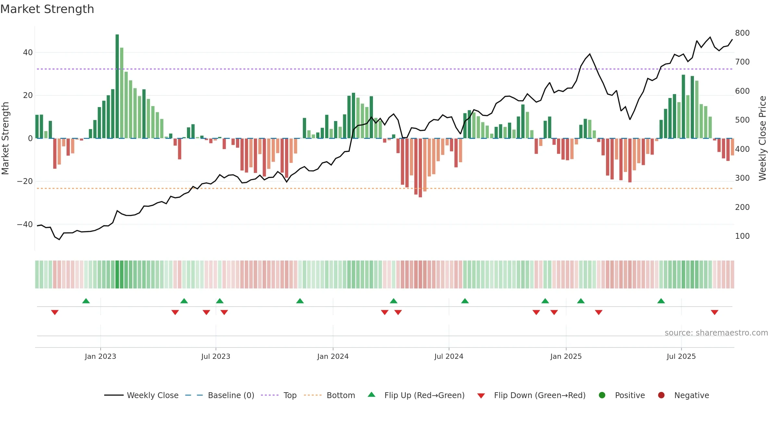Toggle Flip Up (Red→Green) legend entry
779x438 pixels.
(x=416, y=395)
